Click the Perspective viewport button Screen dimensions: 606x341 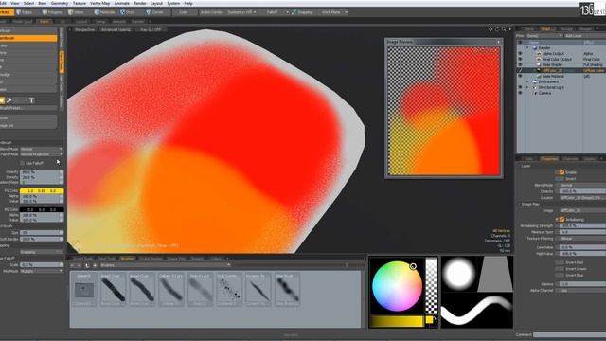tap(84, 29)
